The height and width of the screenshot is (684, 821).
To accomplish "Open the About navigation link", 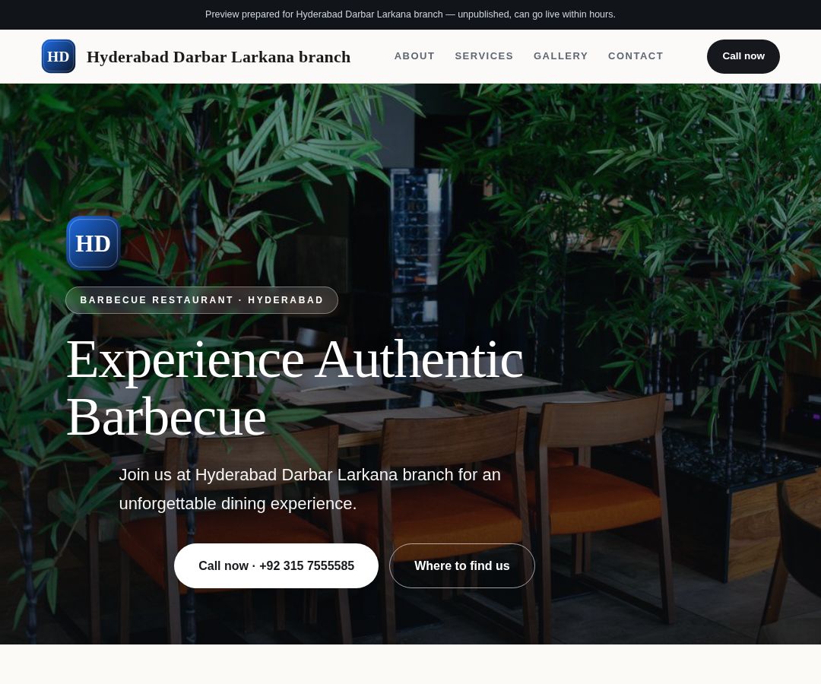I will click(414, 56).
